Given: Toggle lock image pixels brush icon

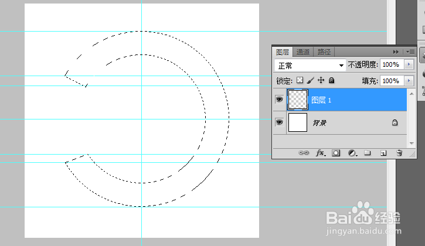Looking at the screenshot, I should coord(310,80).
